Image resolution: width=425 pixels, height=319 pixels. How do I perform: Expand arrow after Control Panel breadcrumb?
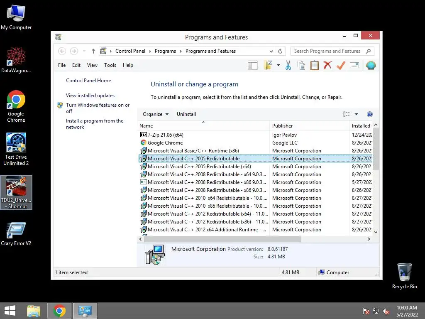150,51
